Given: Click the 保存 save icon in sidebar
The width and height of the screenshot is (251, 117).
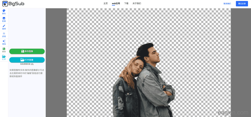Looking at the screenshot, I should 4,50.
